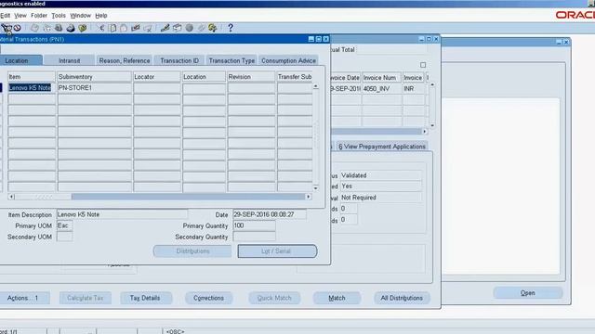The height and width of the screenshot is (334, 595).
Task: Click the transactions table scroll down arrow
Action: pos(316,187)
